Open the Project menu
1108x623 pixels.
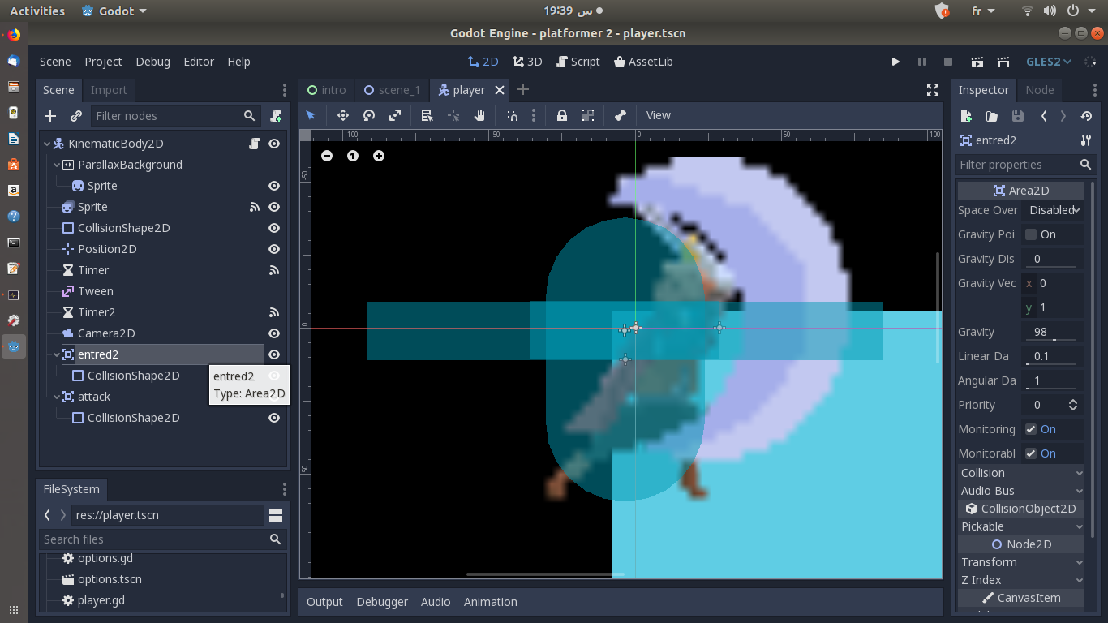point(103,61)
